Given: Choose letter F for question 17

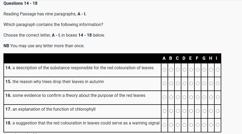Looking at the screenshot, I should (198, 111).
